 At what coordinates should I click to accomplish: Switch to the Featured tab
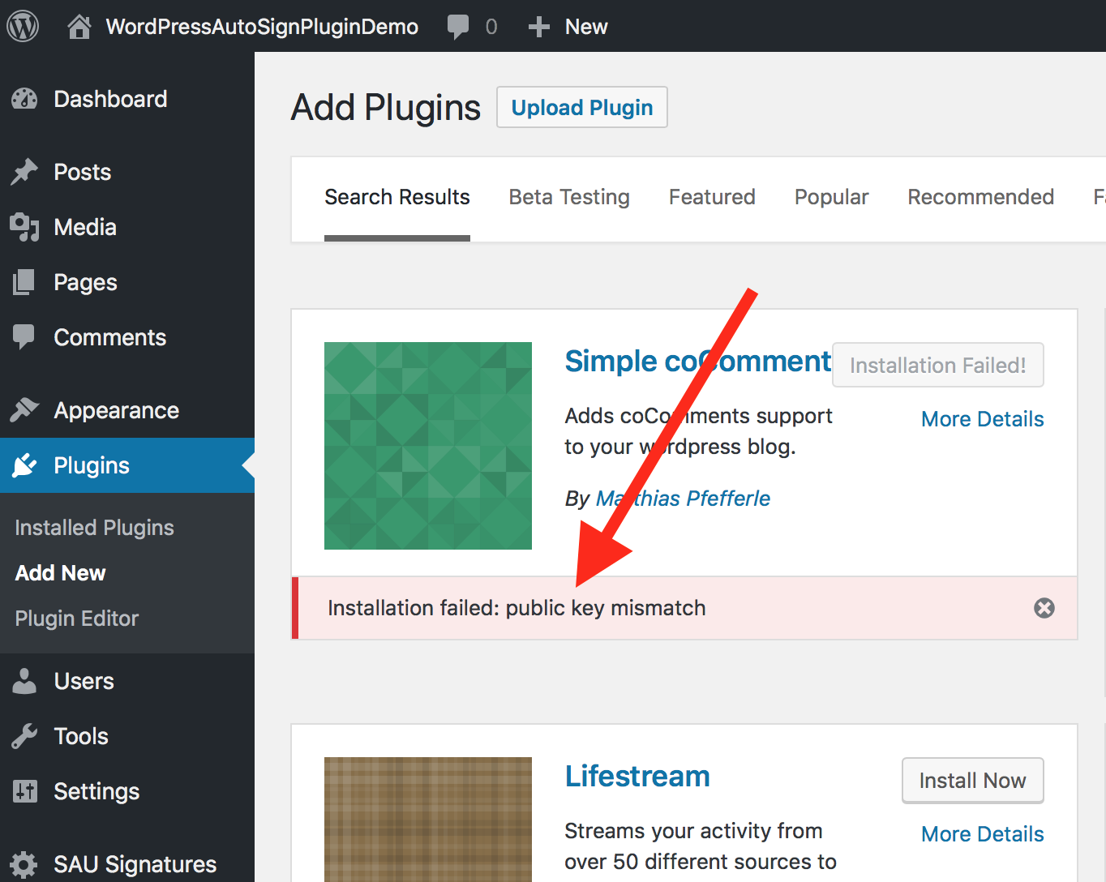(712, 197)
